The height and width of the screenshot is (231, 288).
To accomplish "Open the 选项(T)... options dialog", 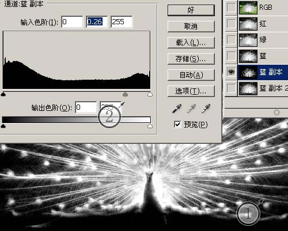I will [x=191, y=91].
